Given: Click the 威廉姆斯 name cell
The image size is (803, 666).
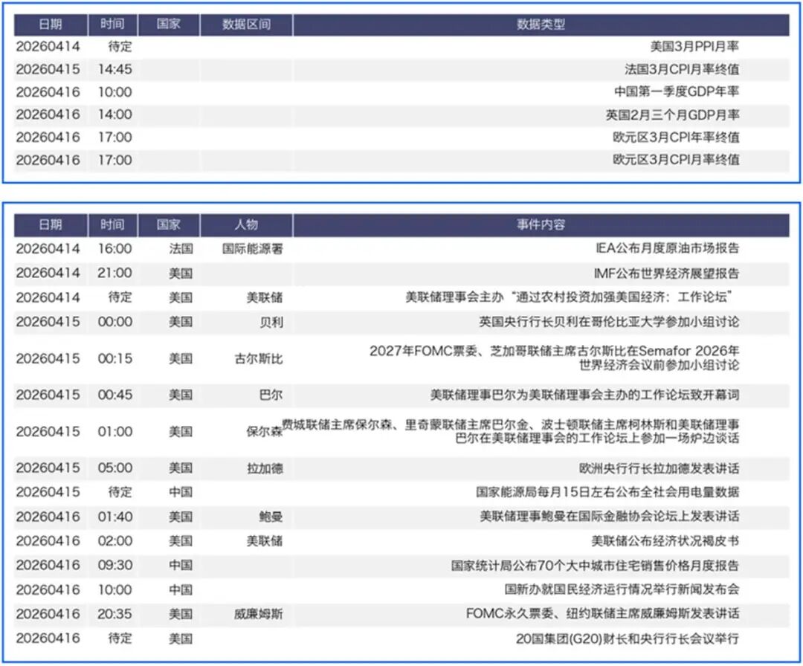Looking at the screenshot, I should [258, 615].
